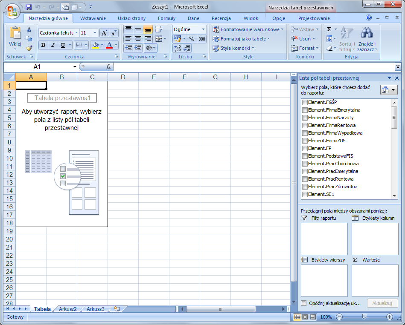The height and width of the screenshot is (325, 405).
Task: Align text to the right
Action: pos(148,39)
